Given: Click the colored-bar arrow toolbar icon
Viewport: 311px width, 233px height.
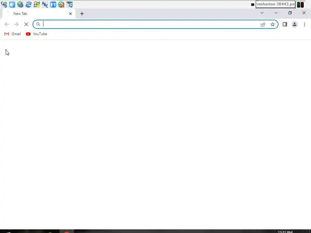Looking at the screenshot, I should tap(70, 4).
